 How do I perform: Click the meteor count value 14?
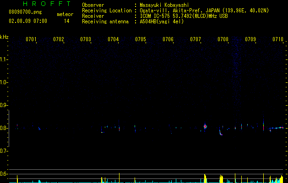(67, 21)
